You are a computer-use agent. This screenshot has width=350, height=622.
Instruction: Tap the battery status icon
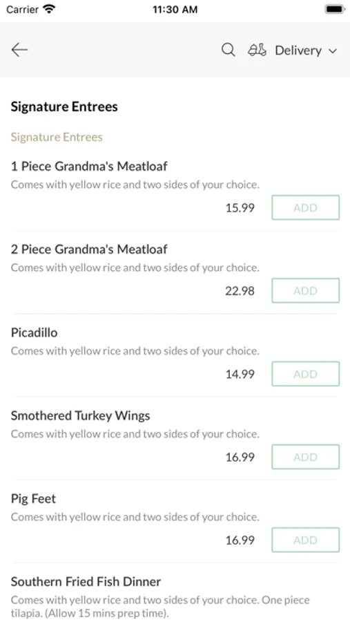(x=335, y=9)
